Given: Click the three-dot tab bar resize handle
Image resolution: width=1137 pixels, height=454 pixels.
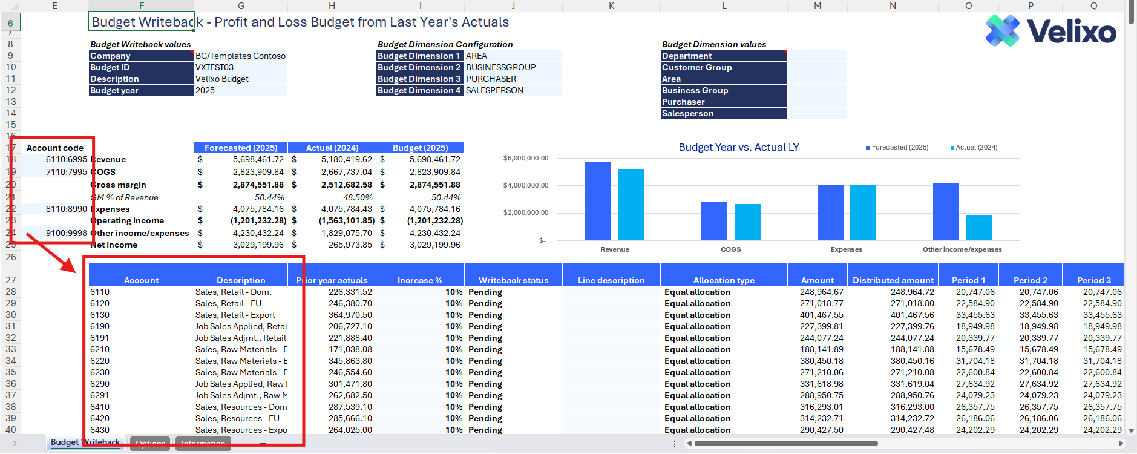Looking at the screenshot, I should [675, 444].
